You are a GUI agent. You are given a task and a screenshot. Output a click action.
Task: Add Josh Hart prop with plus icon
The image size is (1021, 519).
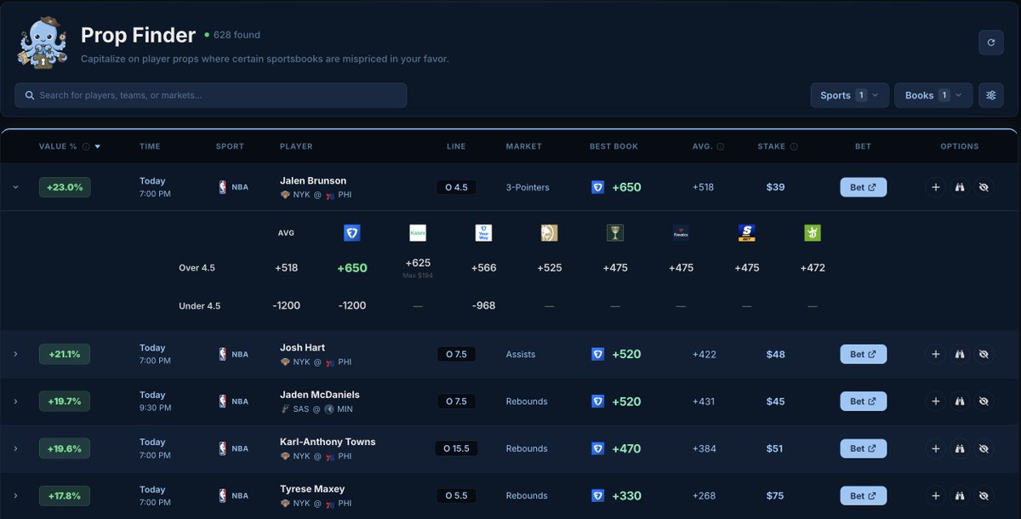pos(936,354)
